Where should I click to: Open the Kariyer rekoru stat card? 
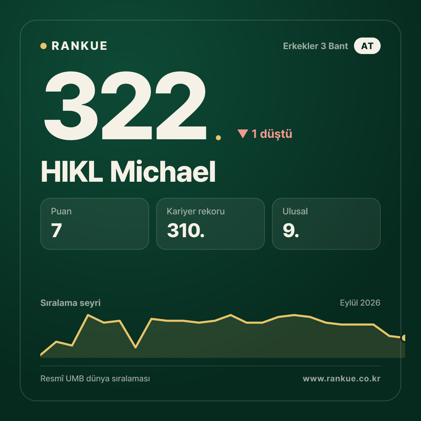[x=210, y=224]
